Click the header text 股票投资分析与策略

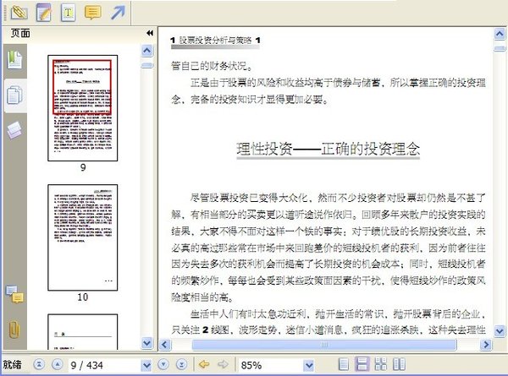[x=215, y=41]
